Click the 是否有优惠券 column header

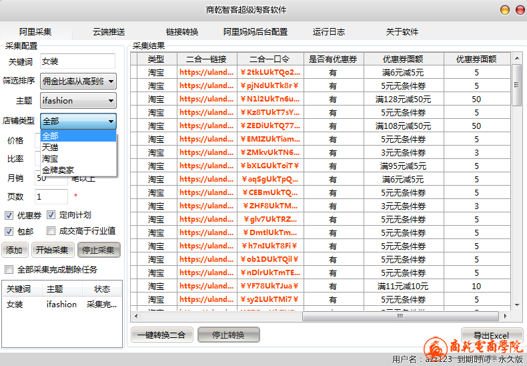coord(334,59)
